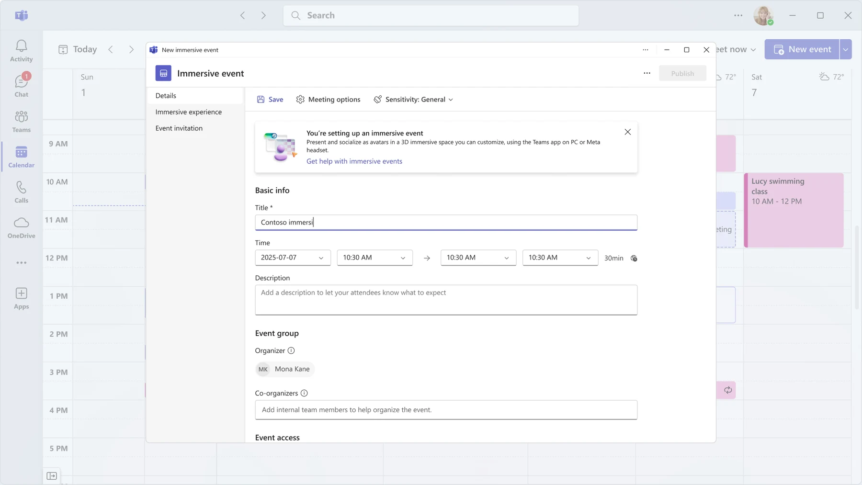
Task: Open OneDrive from the sidebar
Action: point(21,227)
